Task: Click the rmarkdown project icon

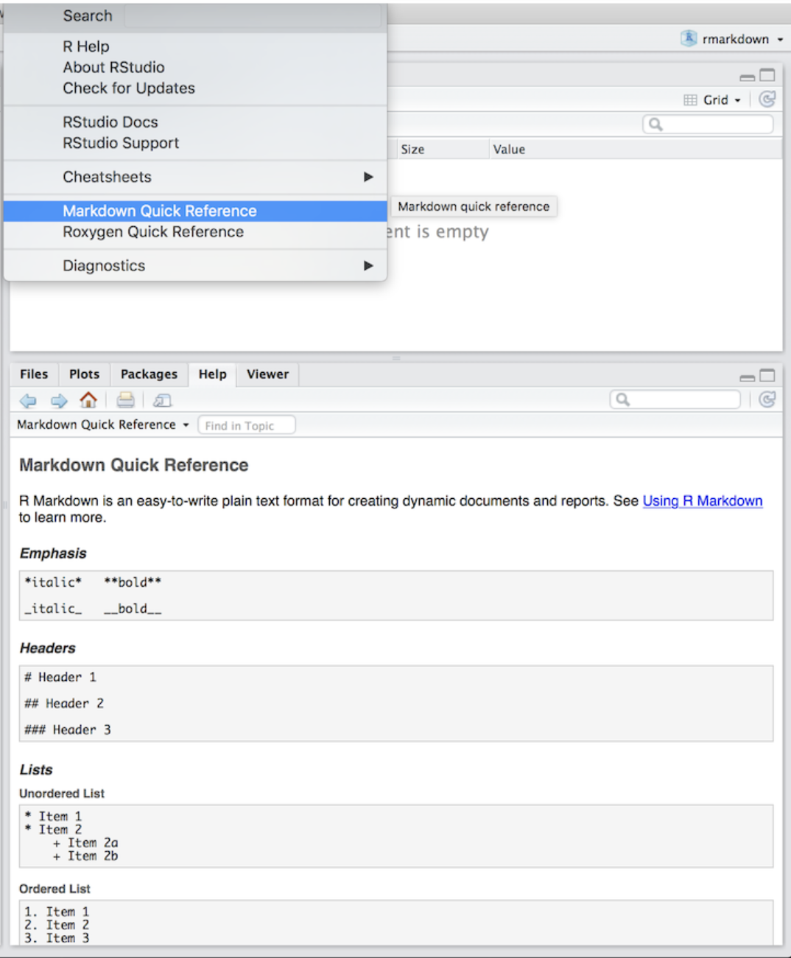Action: pyautogui.click(x=689, y=39)
